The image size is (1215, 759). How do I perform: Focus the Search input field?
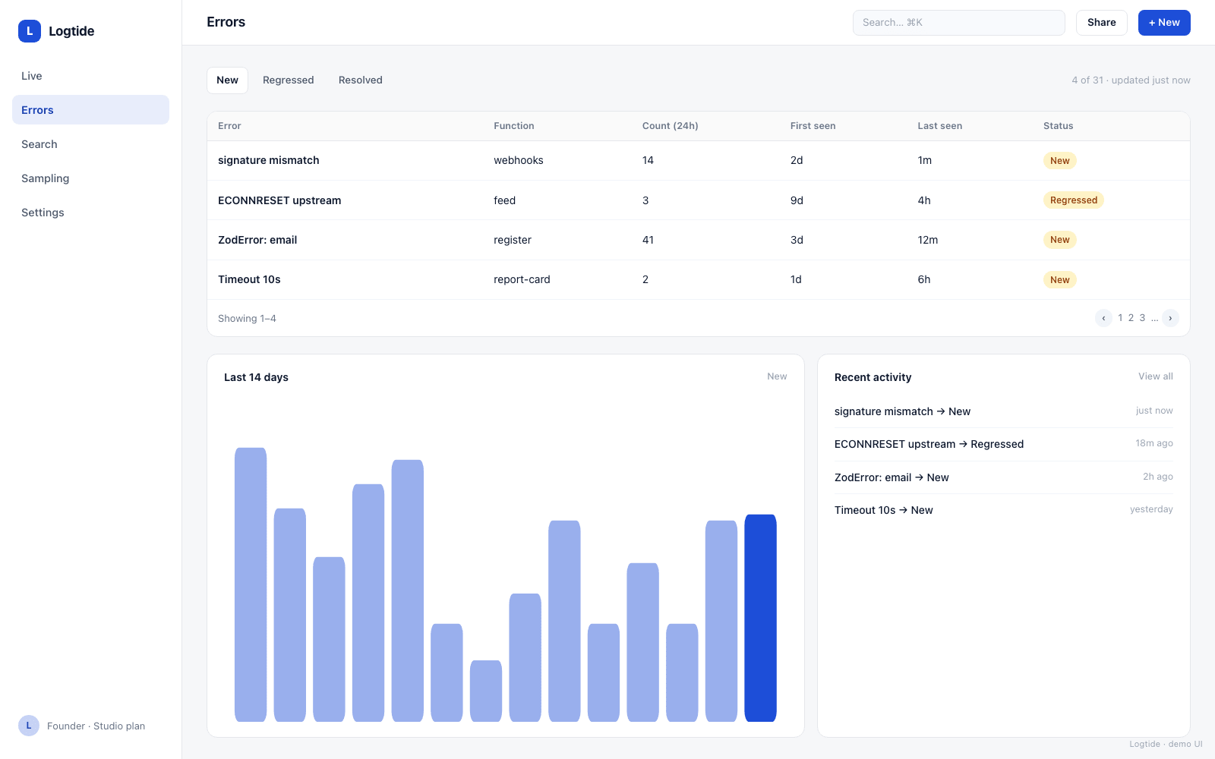click(x=958, y=23)
